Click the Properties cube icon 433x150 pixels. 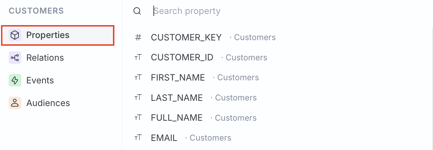15,35
